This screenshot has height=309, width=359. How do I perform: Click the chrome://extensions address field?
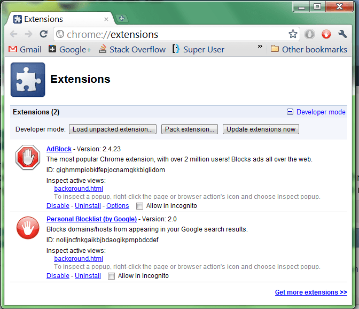click(x=176, y=34)
